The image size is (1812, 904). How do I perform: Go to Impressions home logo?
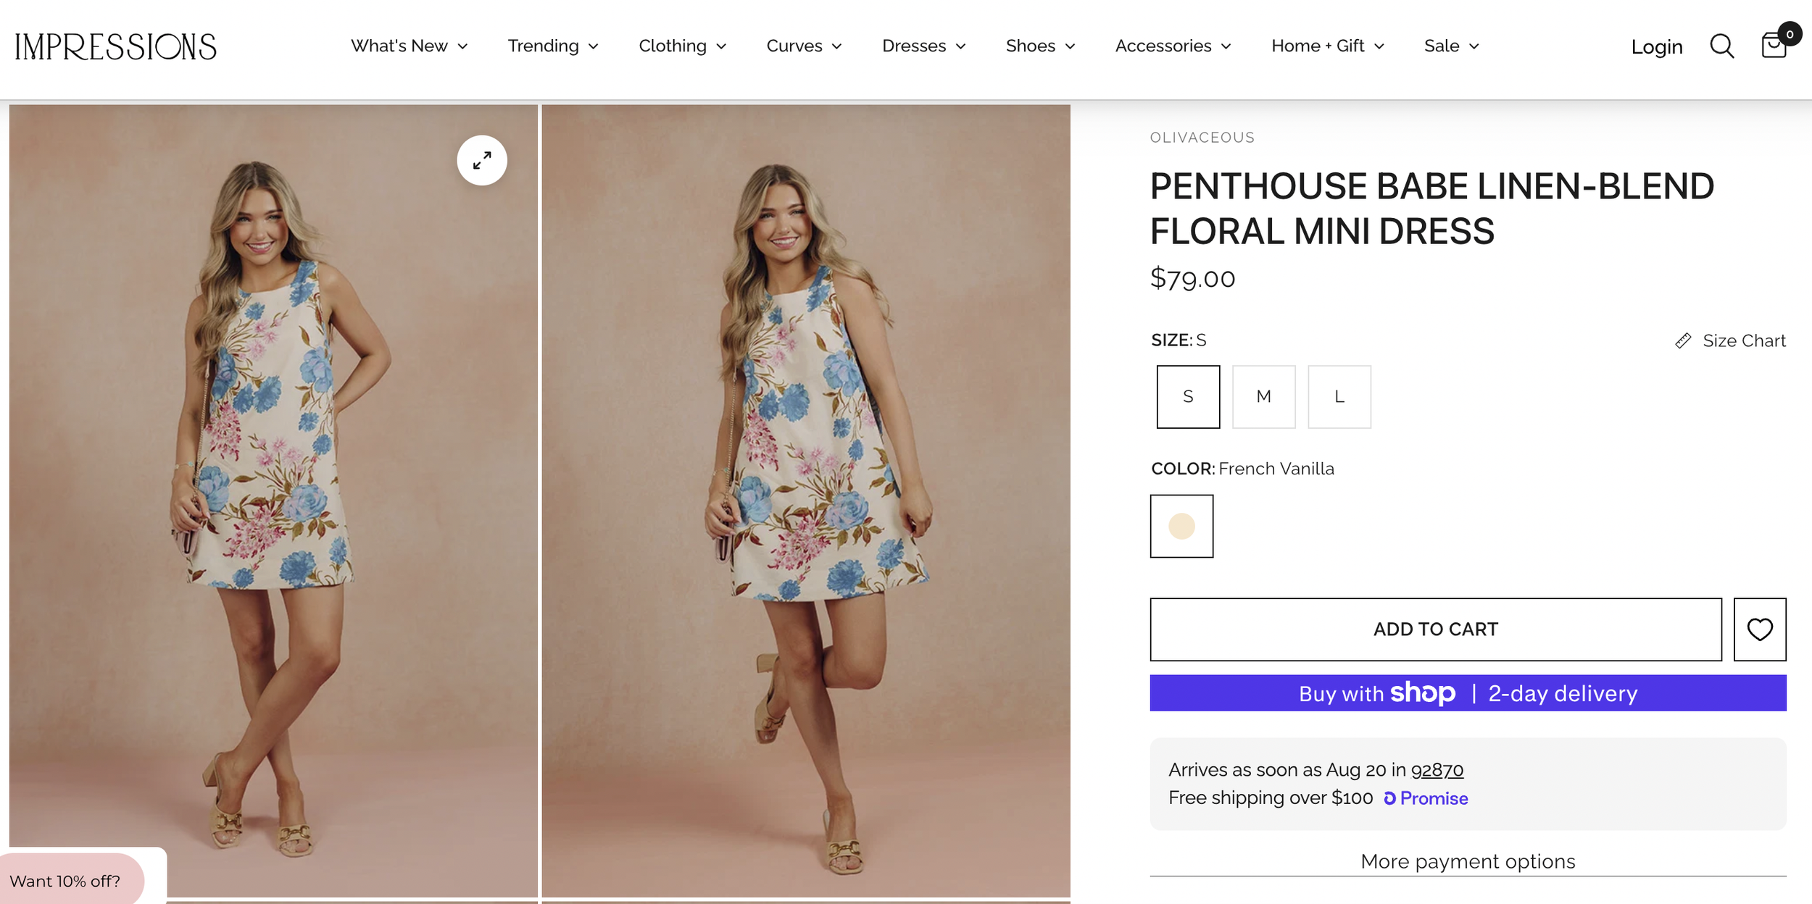tap(116, 47)
